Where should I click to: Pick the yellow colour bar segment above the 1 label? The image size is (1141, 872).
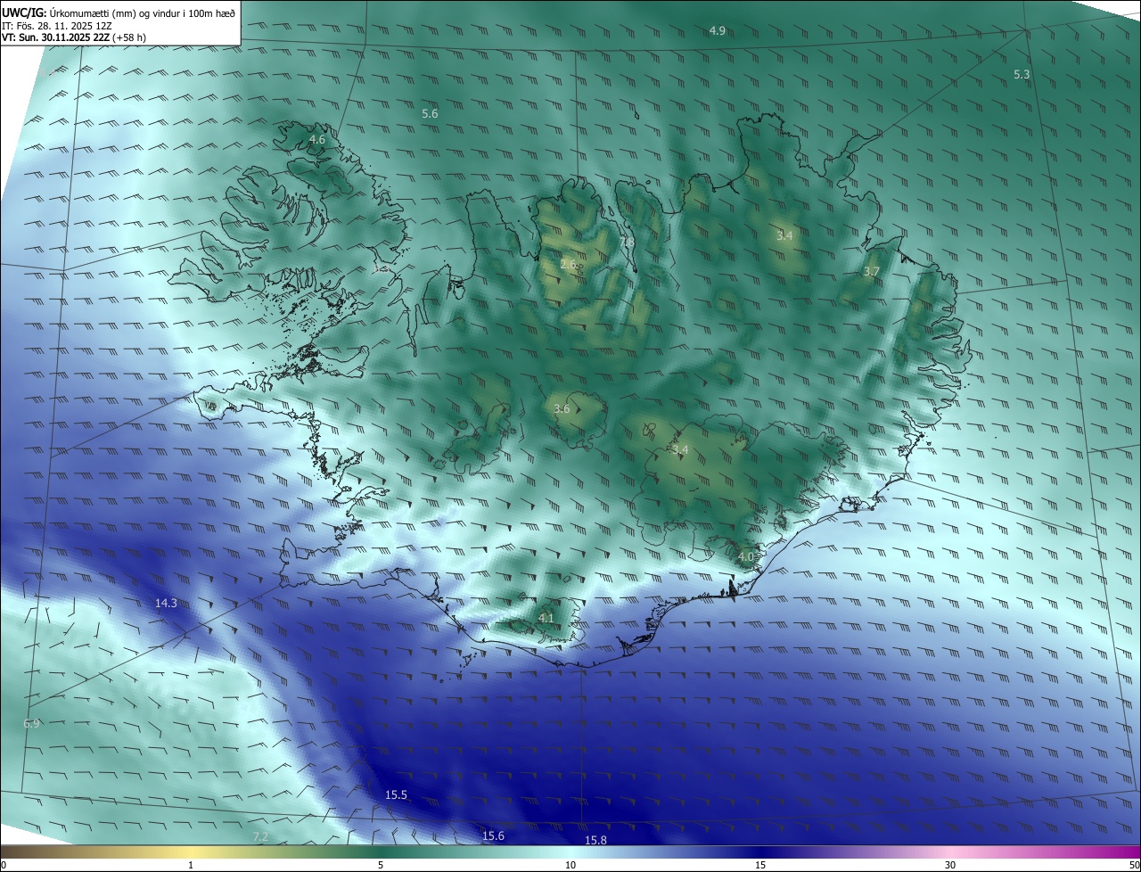coord(191,851)
